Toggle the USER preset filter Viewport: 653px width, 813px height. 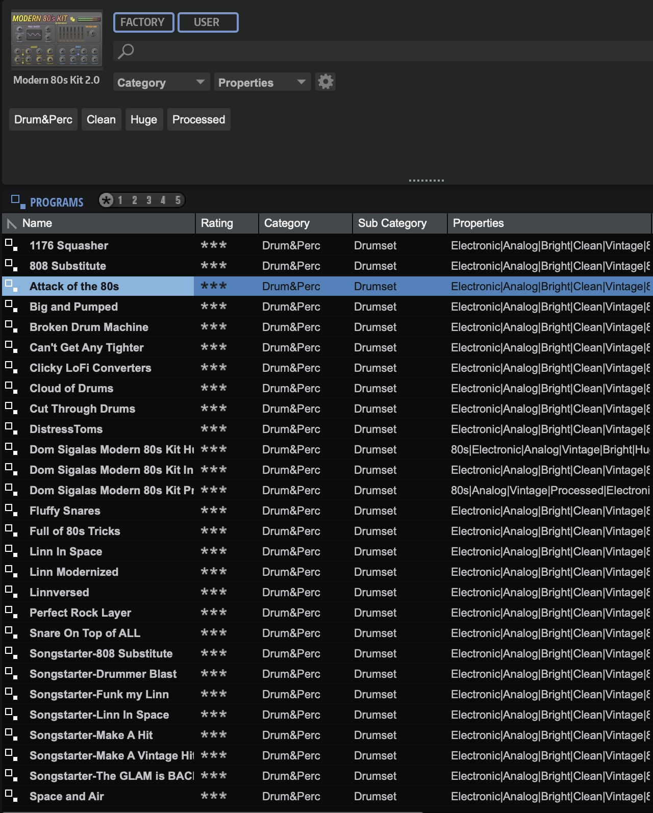tap(208, 22)
